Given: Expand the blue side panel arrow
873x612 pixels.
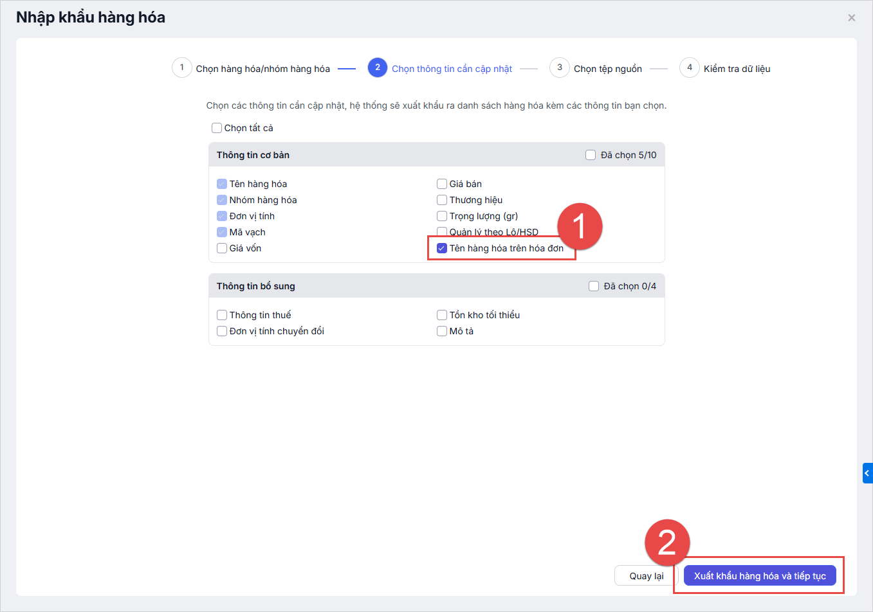Looking at the screenshot, I should (867, 473).
